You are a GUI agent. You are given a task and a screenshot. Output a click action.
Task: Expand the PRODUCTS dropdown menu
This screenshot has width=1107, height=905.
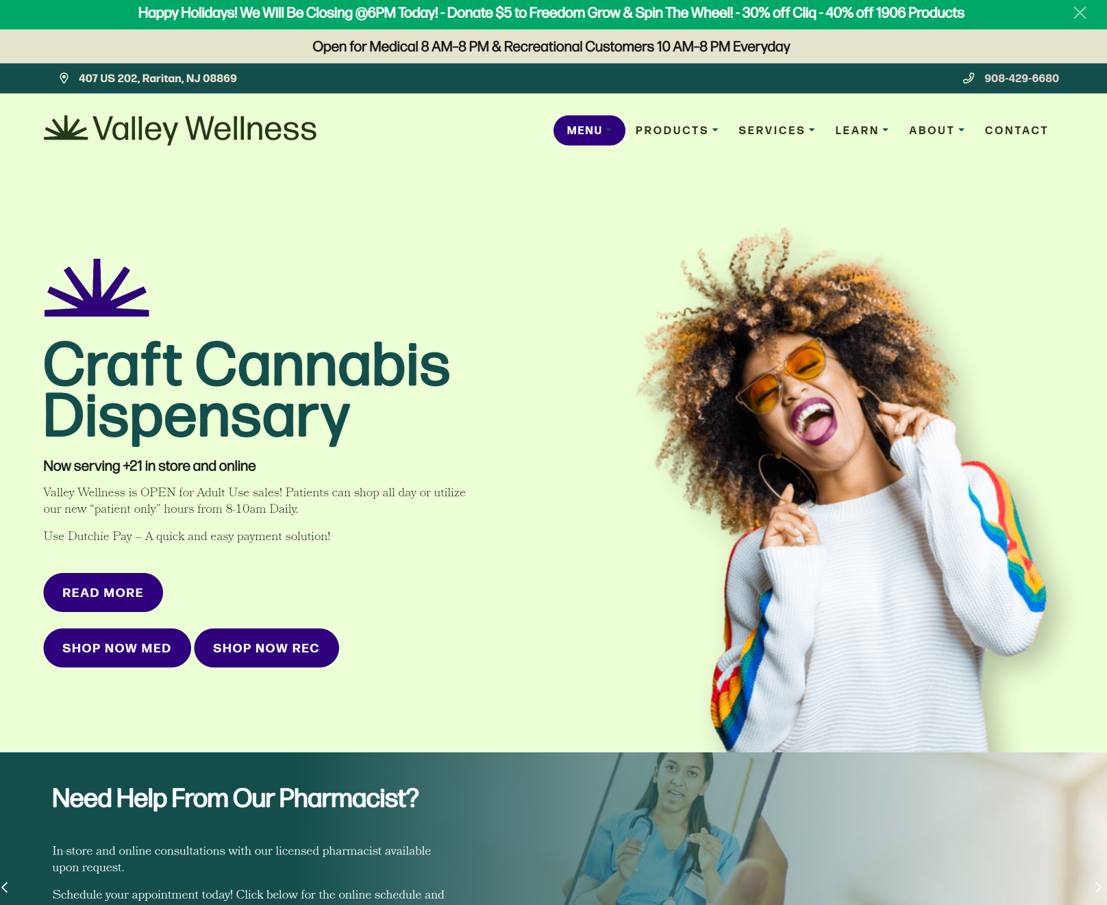pyautogui.click(x=677, y=130)
